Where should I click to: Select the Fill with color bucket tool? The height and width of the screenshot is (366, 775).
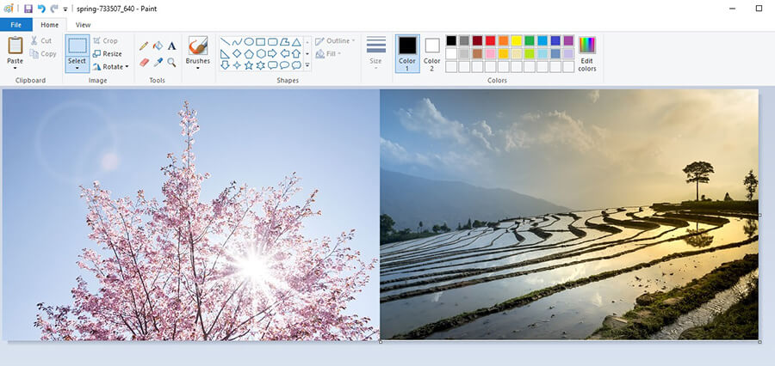coord(158,46)
